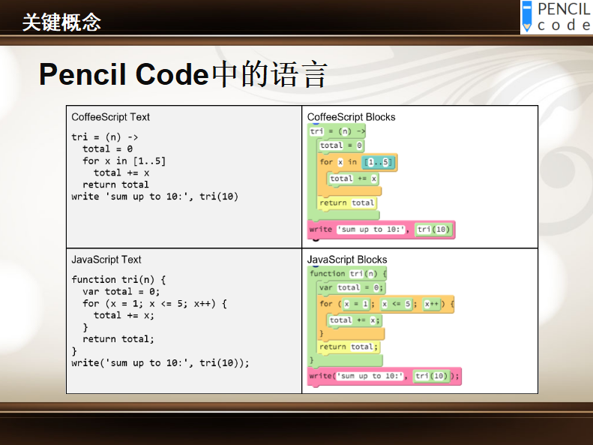Screen dimensions: 593x445
Task: Click the text line "write 'sum up to 10:', tri(10)"
Action: [x=154, y=197]
